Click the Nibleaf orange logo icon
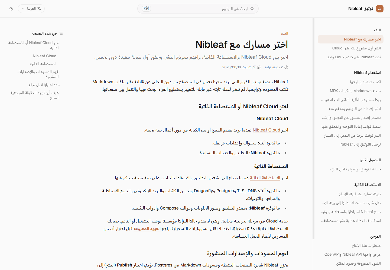The height and width of the screenshot is (270, 390). (x=380, y=9)
